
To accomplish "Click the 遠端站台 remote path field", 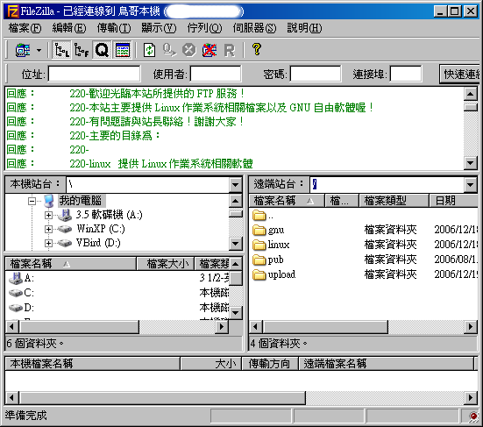I will point(387,185).
